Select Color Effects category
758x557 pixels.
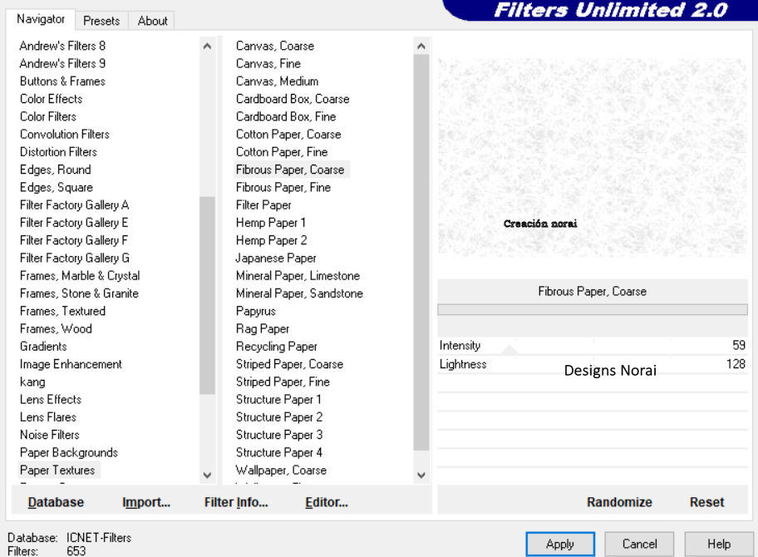51,99
